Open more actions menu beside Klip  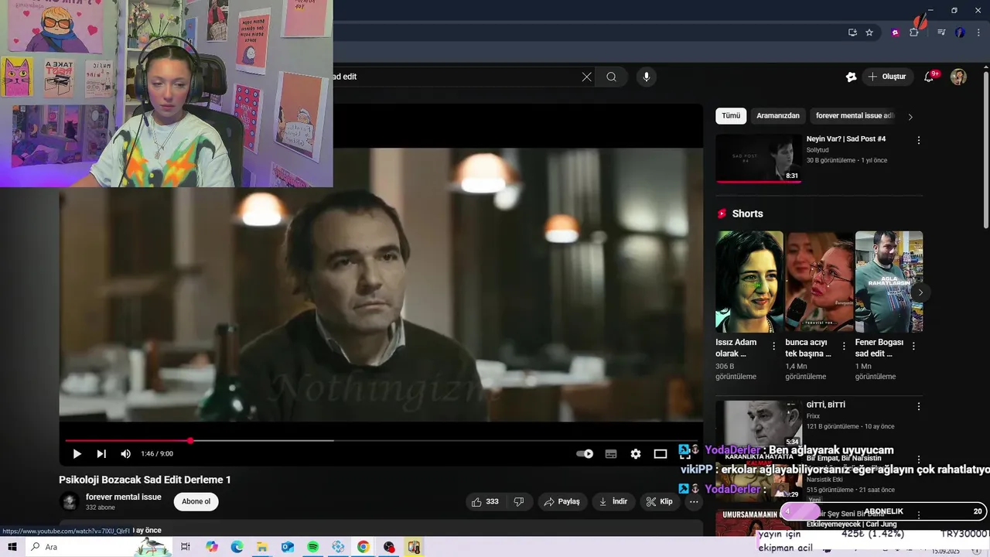pyautogui.click(x=694, y=502)
